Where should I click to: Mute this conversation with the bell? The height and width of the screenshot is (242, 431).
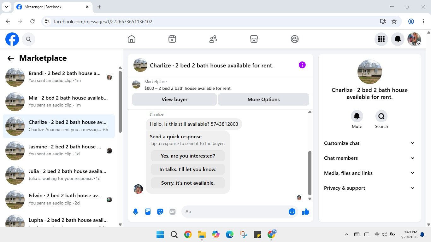coord(357,116)
